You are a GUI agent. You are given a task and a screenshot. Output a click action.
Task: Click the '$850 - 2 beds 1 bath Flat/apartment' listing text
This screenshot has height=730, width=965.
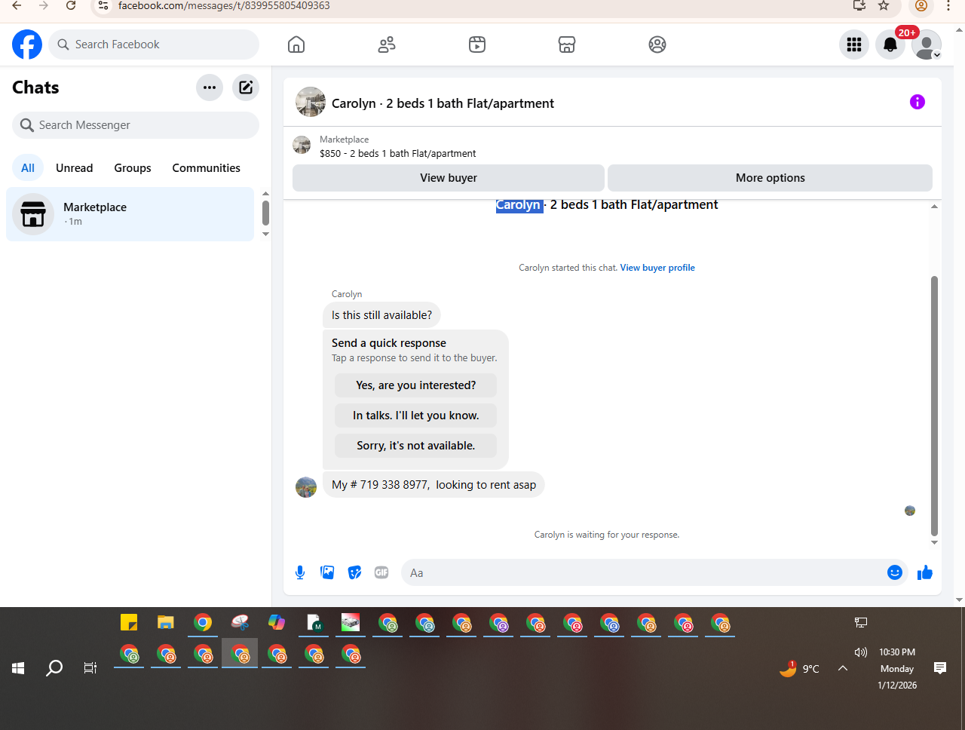(x=398, y=154)
